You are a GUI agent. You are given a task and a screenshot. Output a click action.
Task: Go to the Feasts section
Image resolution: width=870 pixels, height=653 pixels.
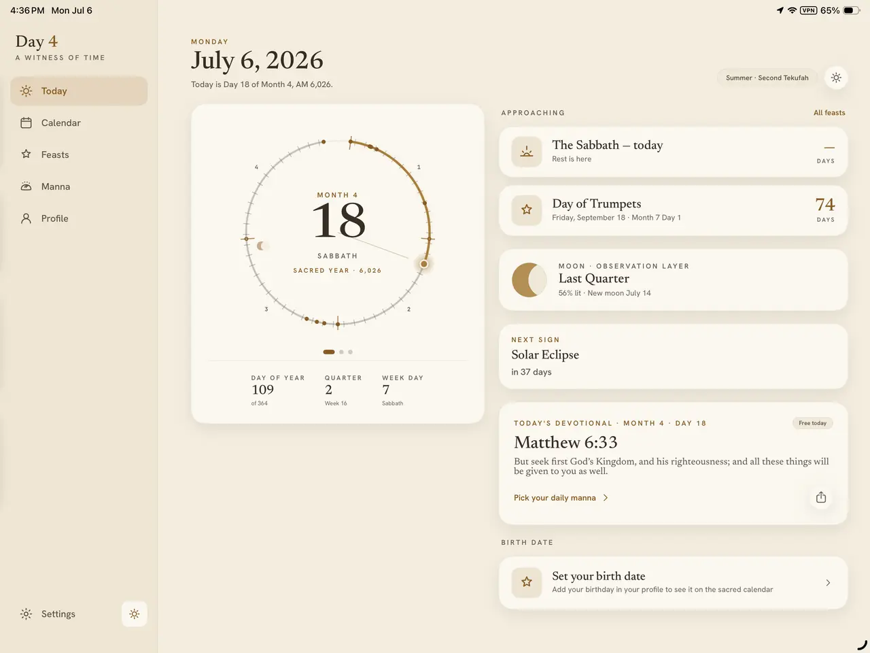coord(79,154)
